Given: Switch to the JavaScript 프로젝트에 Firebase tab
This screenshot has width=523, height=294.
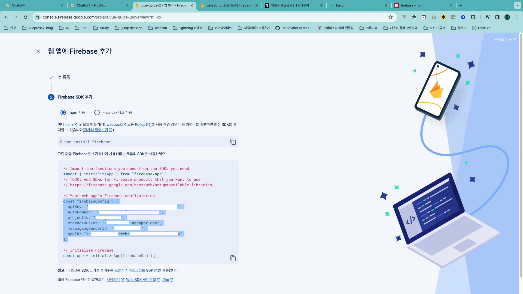Looking at the screenshot, I should click(x=229, y=5).
